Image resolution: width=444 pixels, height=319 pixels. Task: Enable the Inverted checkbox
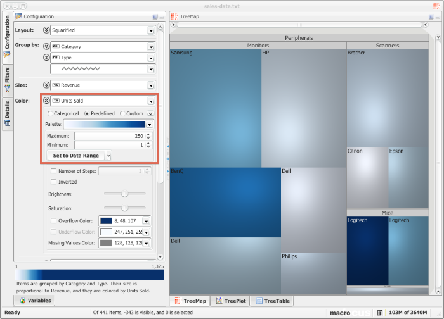tap(53, 182)
